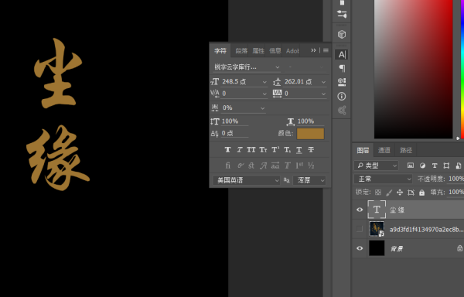The width and height of the screenshot is (464, 297).
Task: Expand the font size 248.5 dropdown
Action: coord(264,82)
